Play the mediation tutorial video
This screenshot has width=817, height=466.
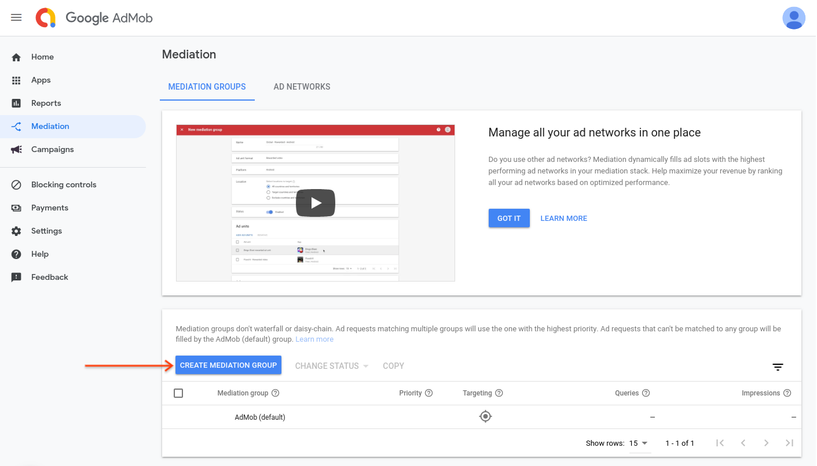(316, 203)
